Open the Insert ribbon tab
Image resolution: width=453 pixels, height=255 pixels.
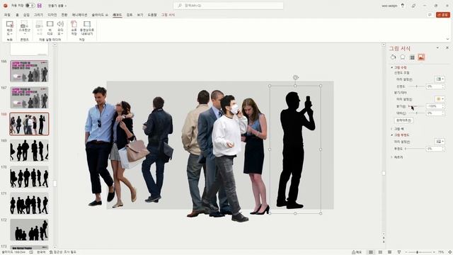point(26,15)
